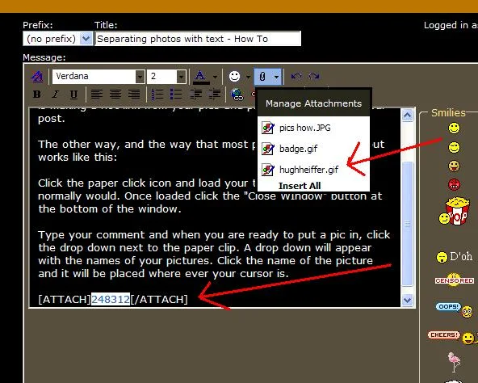Open Manage Attachments
Screen dimensions: 478x383
(313, 103)
